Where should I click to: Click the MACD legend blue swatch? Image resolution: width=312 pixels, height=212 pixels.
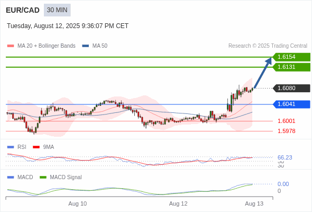pyautogui.click(x=11, y=178)
